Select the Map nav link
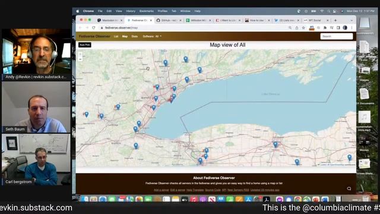 (125, 36)
